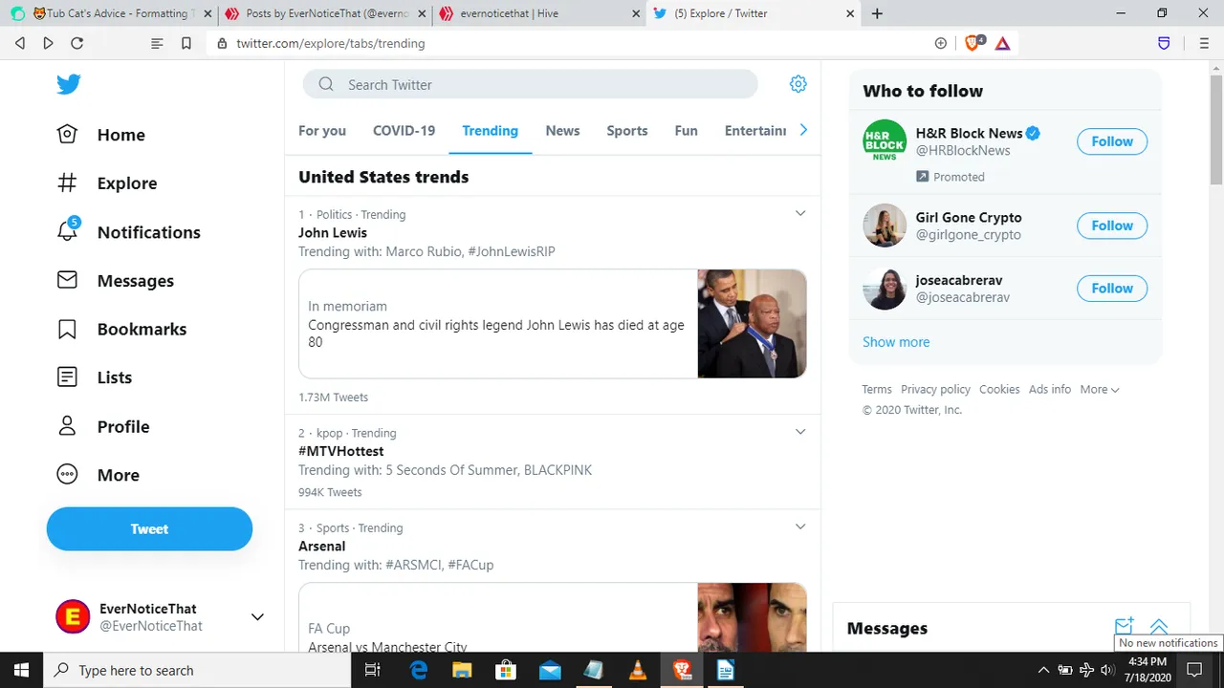Go to Explore hashtag icon
This screenshot has width=1224, height=688.
[67, 183]
